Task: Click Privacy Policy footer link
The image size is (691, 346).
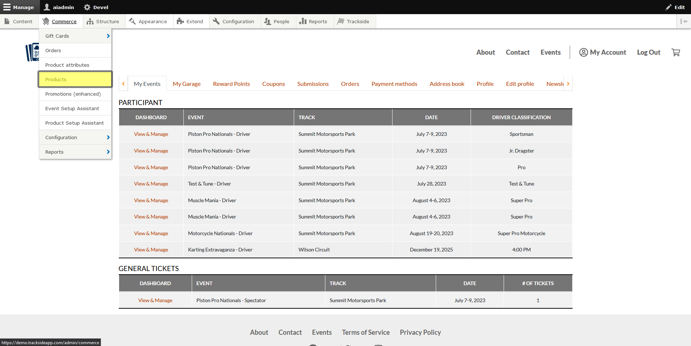Action: point(420,333)
